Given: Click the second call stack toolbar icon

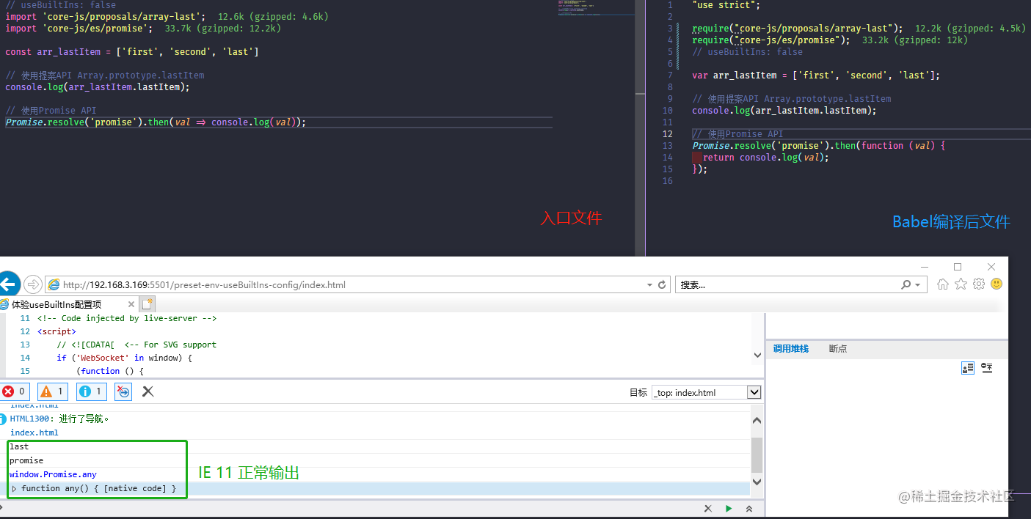Looking at the screenshot, I should (x=986, y=368).
